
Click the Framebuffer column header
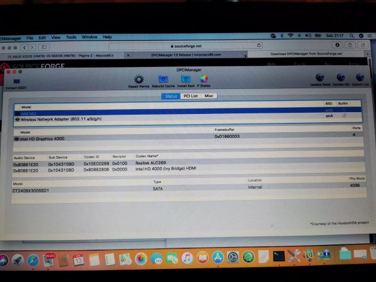224,130
